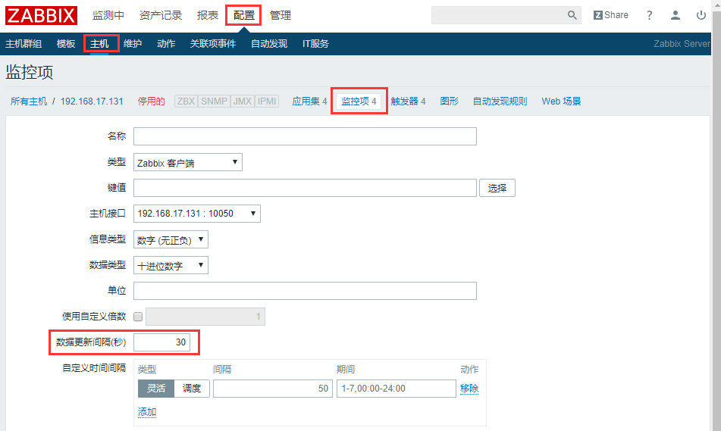Open the 报表 menu
Image resolution: width=721 pixels, height=431 pixels.
(x=208, y=15)
